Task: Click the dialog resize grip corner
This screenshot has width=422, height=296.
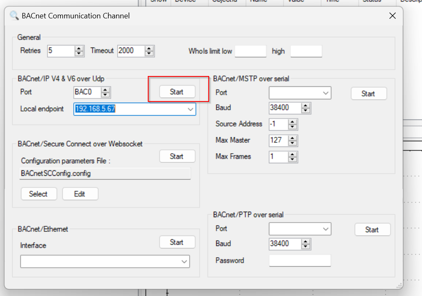Action: (x=399, y=286)
